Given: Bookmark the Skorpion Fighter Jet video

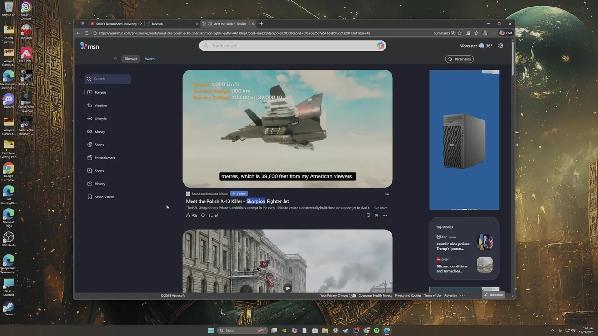Looking at the screenshot, I should 368,216.
